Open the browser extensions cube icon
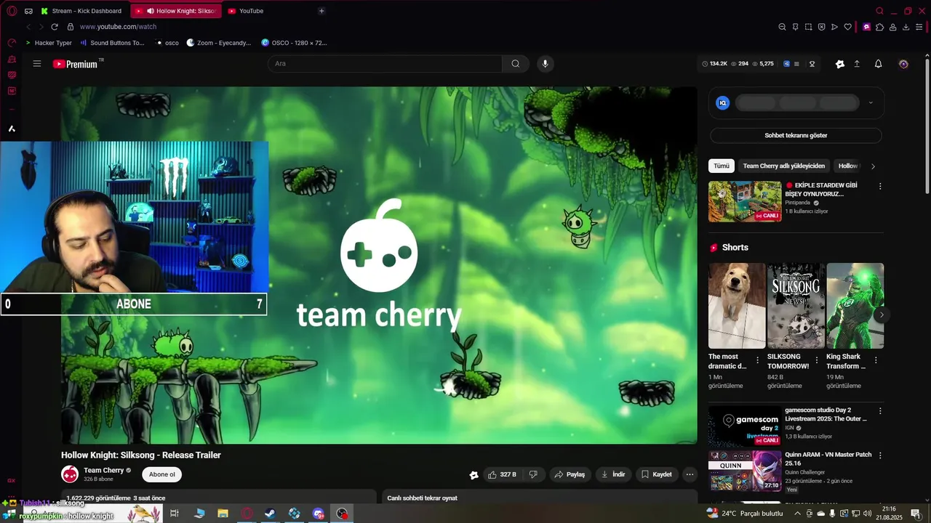The width and height of the screenshot is (931, 523). coord(879,27)
